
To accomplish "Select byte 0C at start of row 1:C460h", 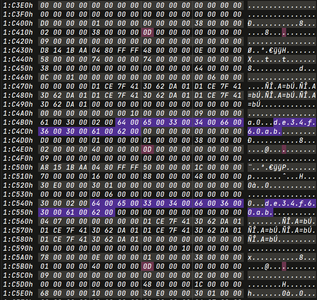I will (45, 78).
